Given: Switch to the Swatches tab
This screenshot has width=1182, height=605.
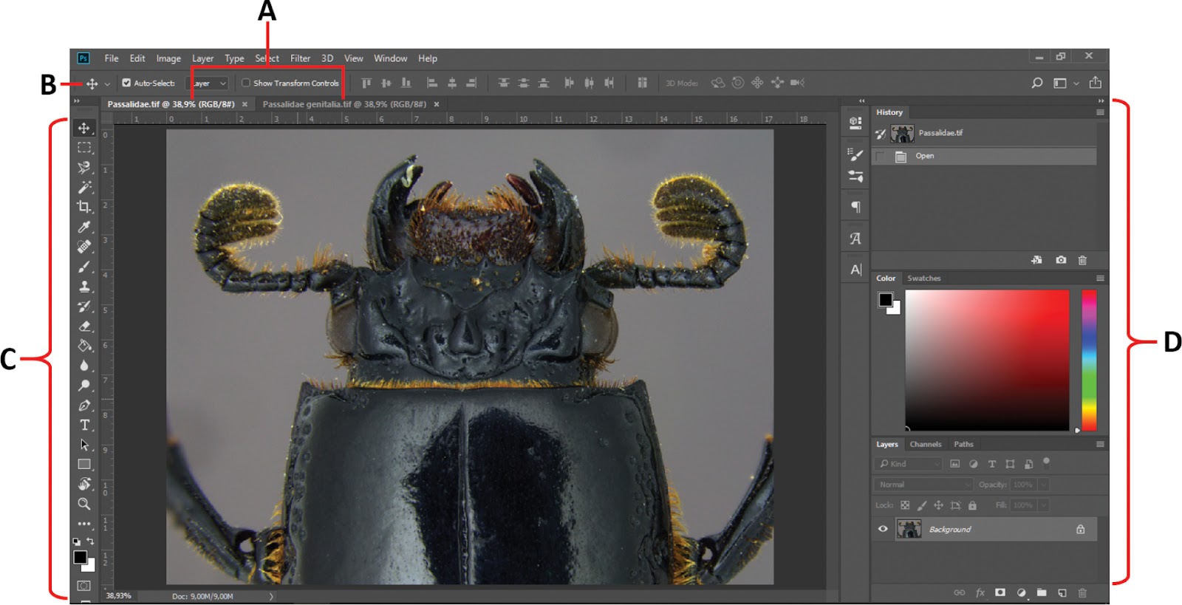Looking at the screenshot, I should (x=923, y=278).
